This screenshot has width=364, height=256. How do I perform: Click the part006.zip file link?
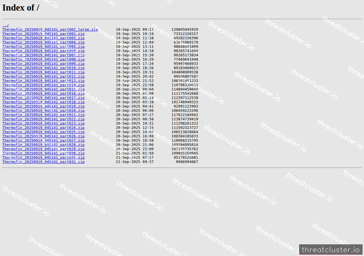tap(44, 51)
